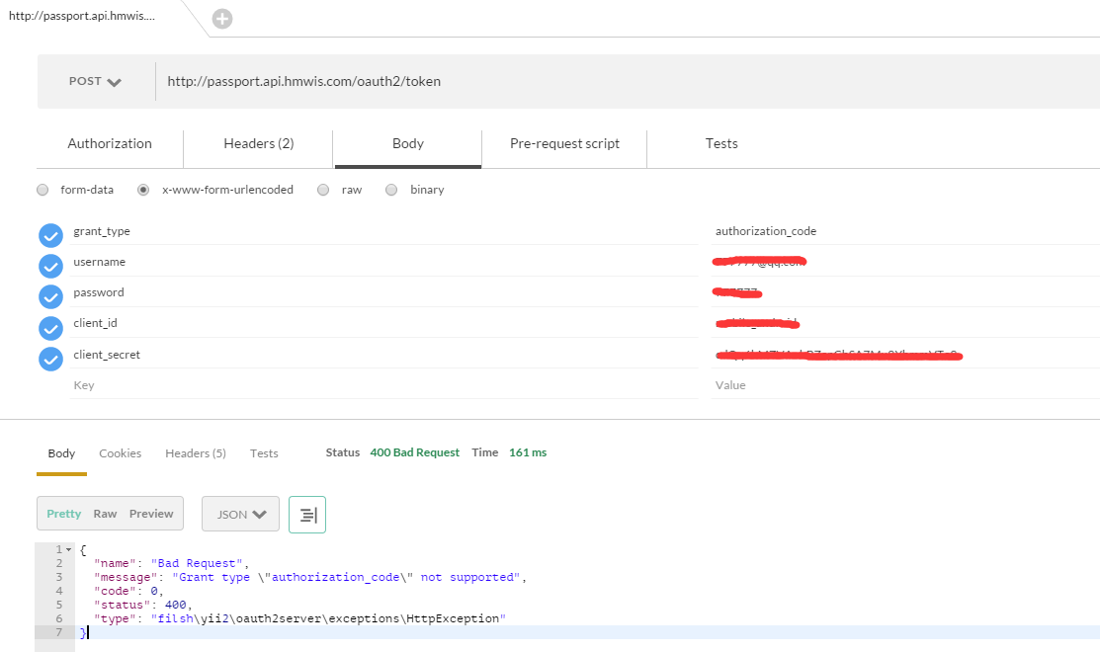Viewport: 1100px width, 652px height.
Task: Expand the JSON format dropdown
Action: point(241,515)
